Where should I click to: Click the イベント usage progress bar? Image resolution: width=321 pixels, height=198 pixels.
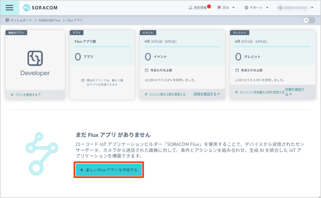(182, 47)
